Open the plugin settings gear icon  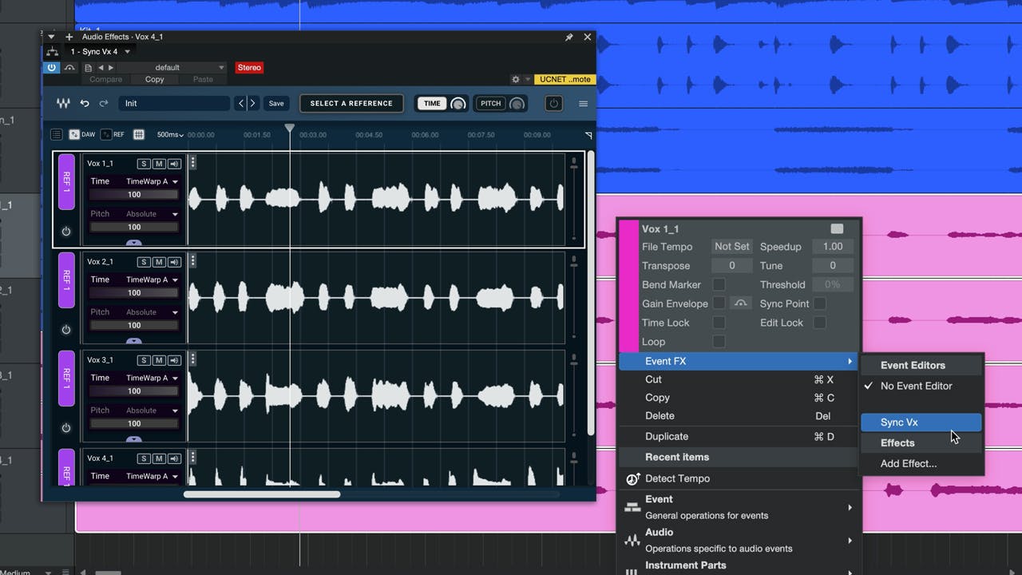pos(516,79)
